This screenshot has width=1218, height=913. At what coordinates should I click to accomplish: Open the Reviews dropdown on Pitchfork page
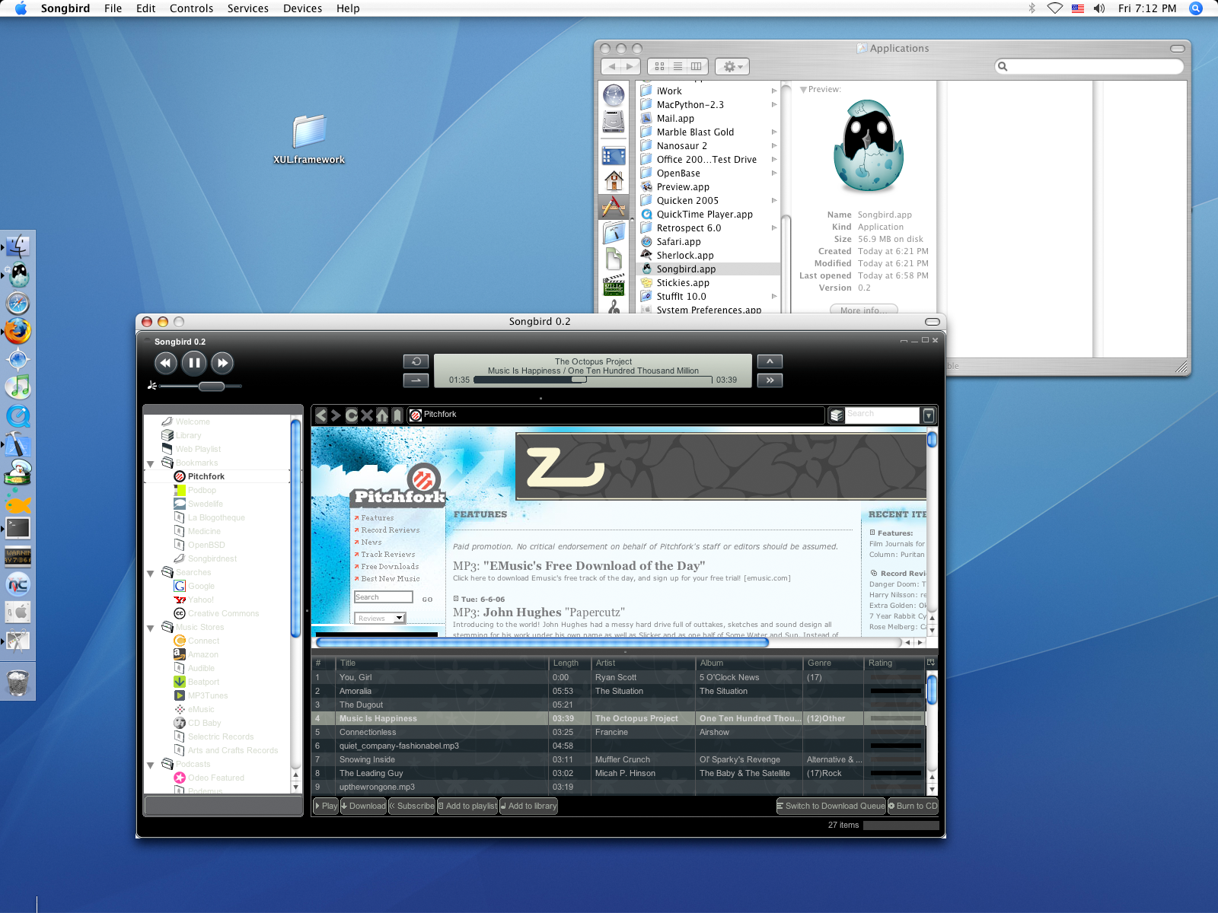(x=381, y=618)
